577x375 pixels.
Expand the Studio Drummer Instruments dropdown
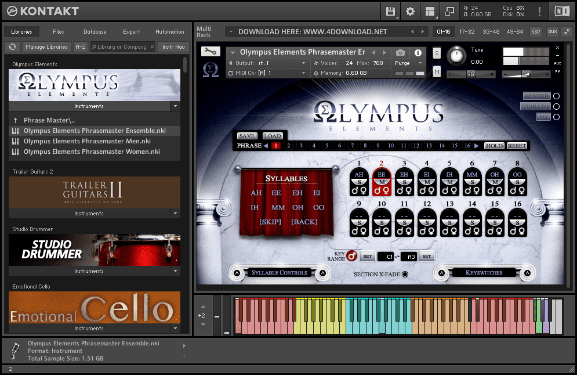point(175,271)
